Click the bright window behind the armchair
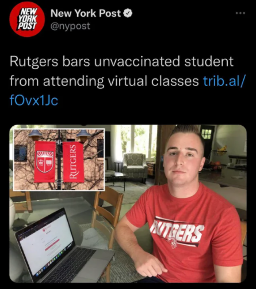This screenshot has width=256, height=289. click(139, 139)
